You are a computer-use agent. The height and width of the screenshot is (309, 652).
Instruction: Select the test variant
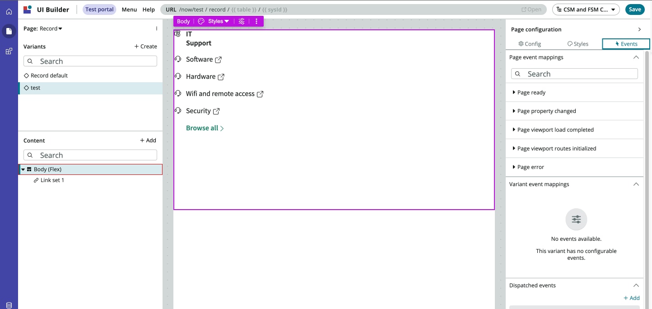pyautogui.click(x=90, y=88)
